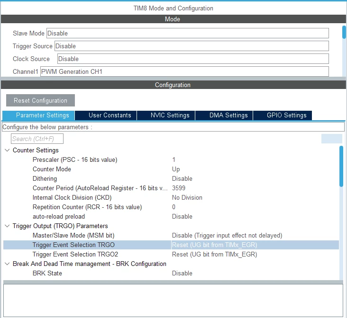347x318 pixels.
Task: Change the auto-reload preload Disable value
Action: [255, 216]
